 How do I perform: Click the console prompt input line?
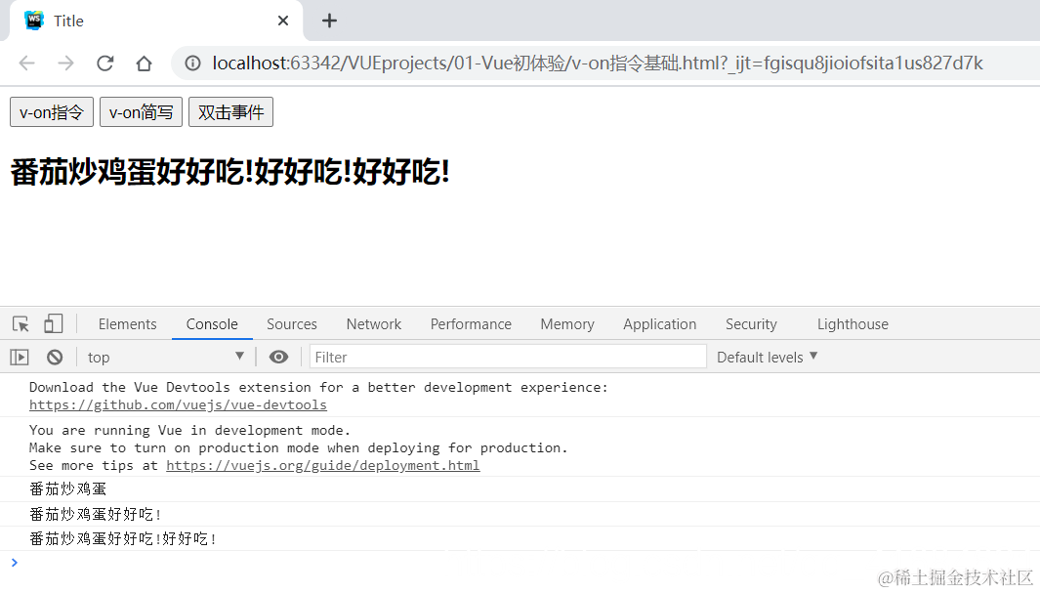pyautogui.click(x=520, y=563)
